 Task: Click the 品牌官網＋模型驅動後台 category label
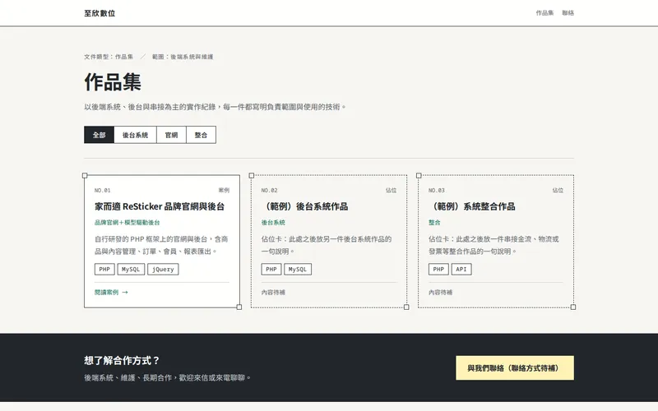tap(127, 222)
